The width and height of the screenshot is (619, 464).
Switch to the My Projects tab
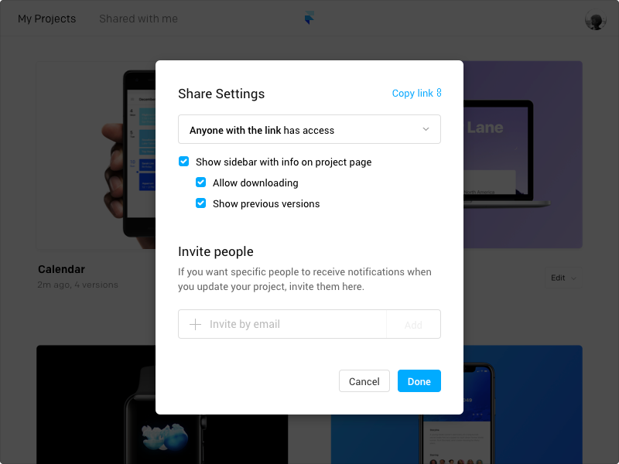[46, 19]
